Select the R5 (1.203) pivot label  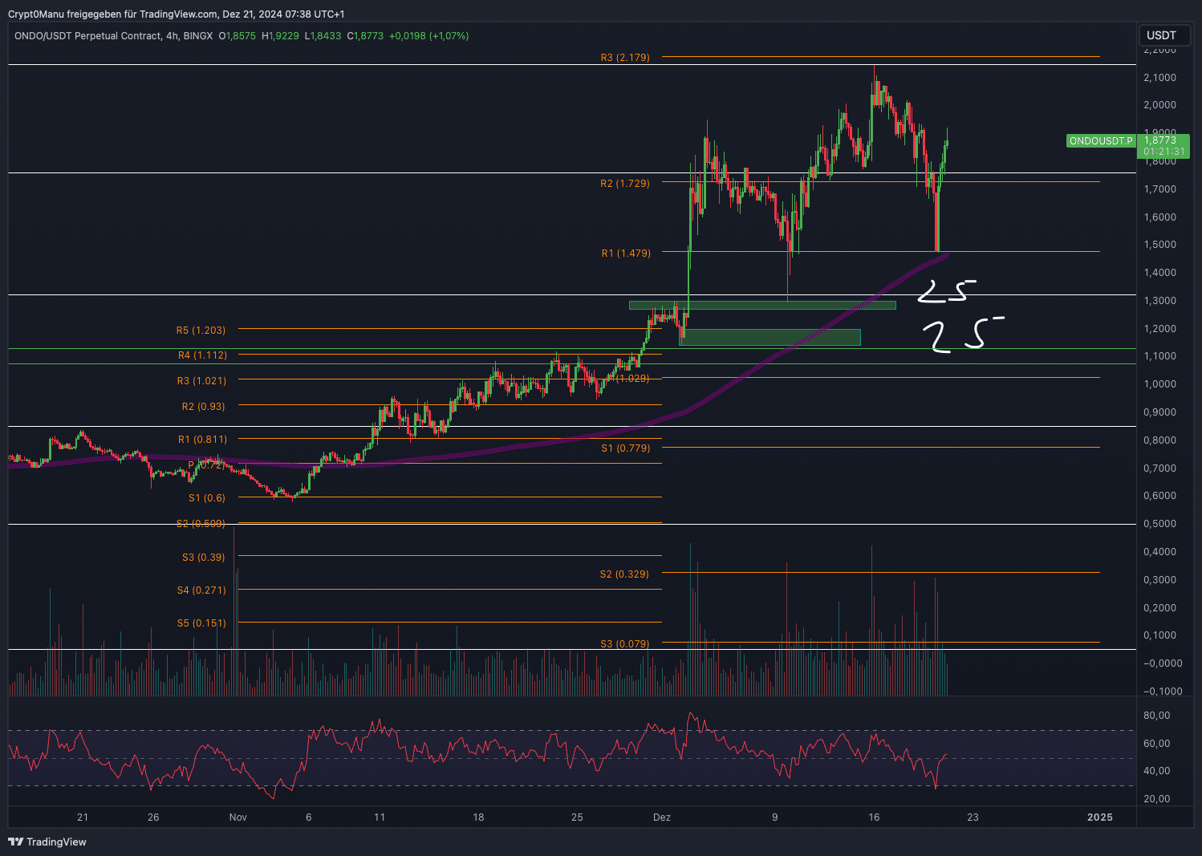201,331
